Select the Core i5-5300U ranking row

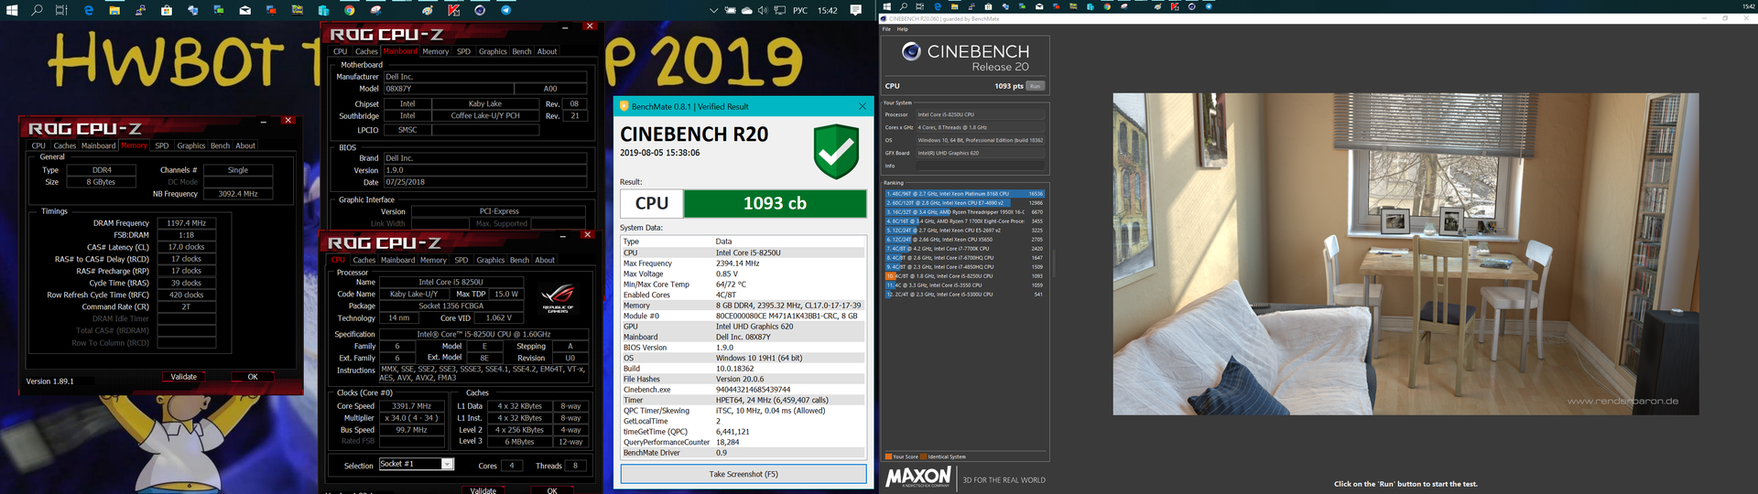tap(964, 295)
